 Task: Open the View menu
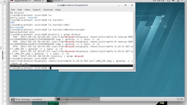pos(27,10)
